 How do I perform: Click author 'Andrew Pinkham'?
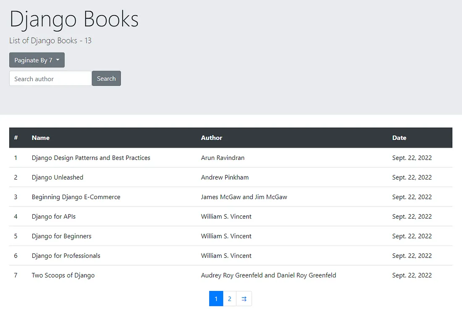[x=225, y=177]
